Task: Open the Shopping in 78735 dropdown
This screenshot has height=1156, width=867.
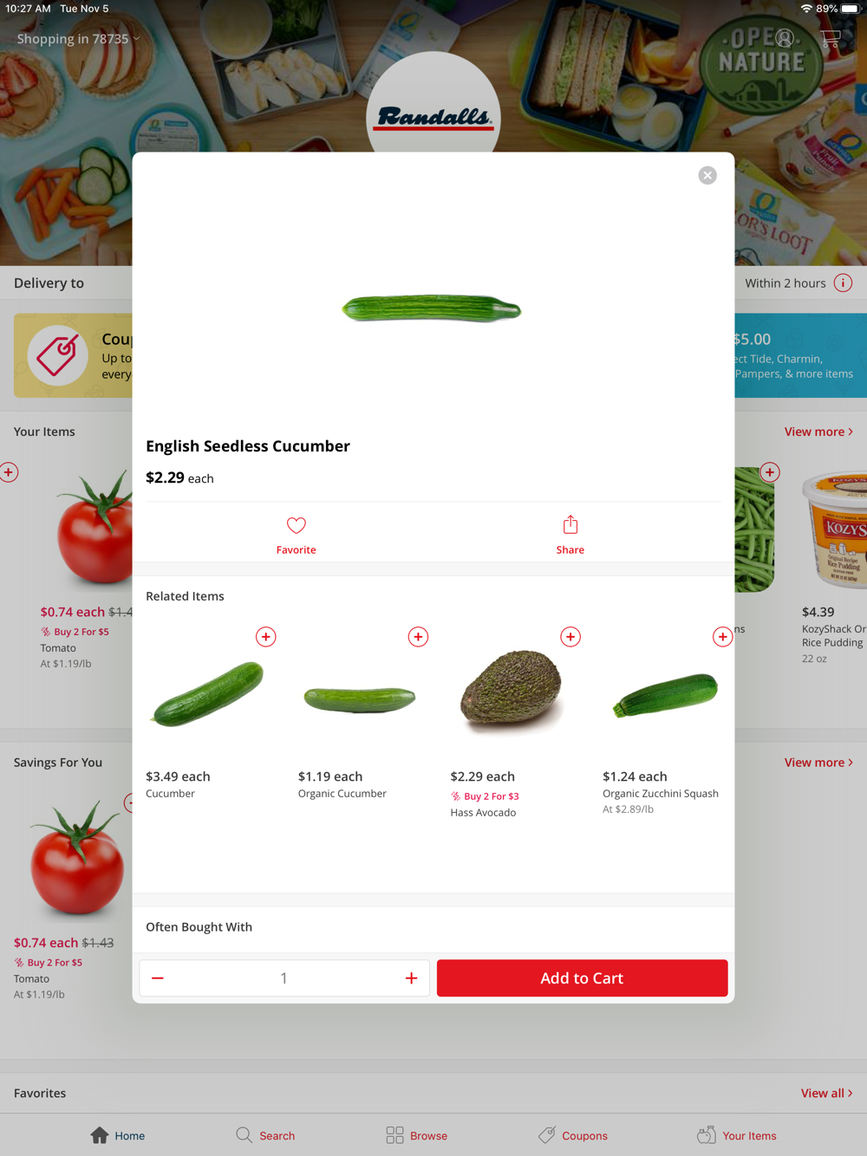Action: (x=78, y=39)
